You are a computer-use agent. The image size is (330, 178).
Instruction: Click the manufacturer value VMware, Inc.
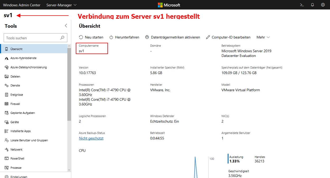point(160,90)
